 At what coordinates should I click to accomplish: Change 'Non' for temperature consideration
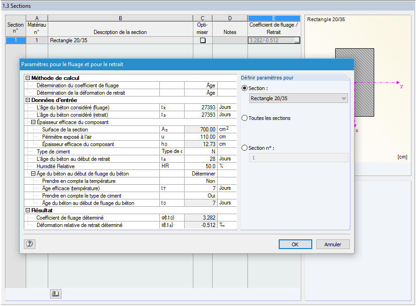201,181
